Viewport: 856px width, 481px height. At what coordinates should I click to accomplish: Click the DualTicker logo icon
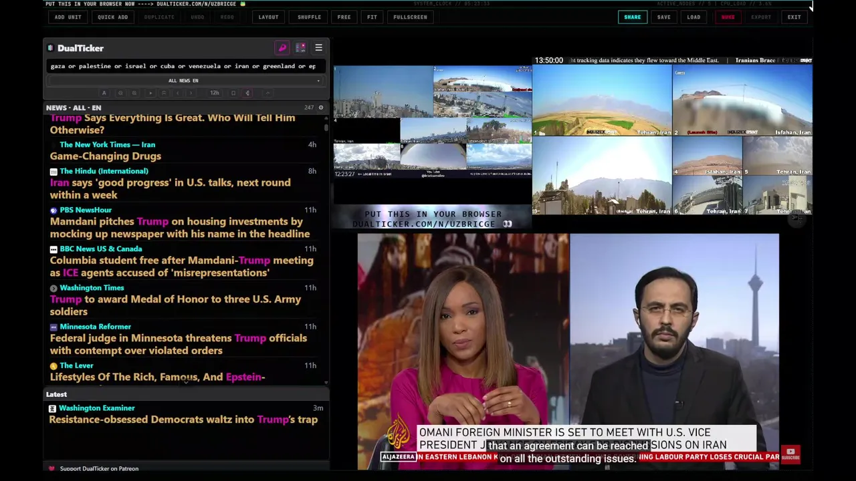coord(50,48)
